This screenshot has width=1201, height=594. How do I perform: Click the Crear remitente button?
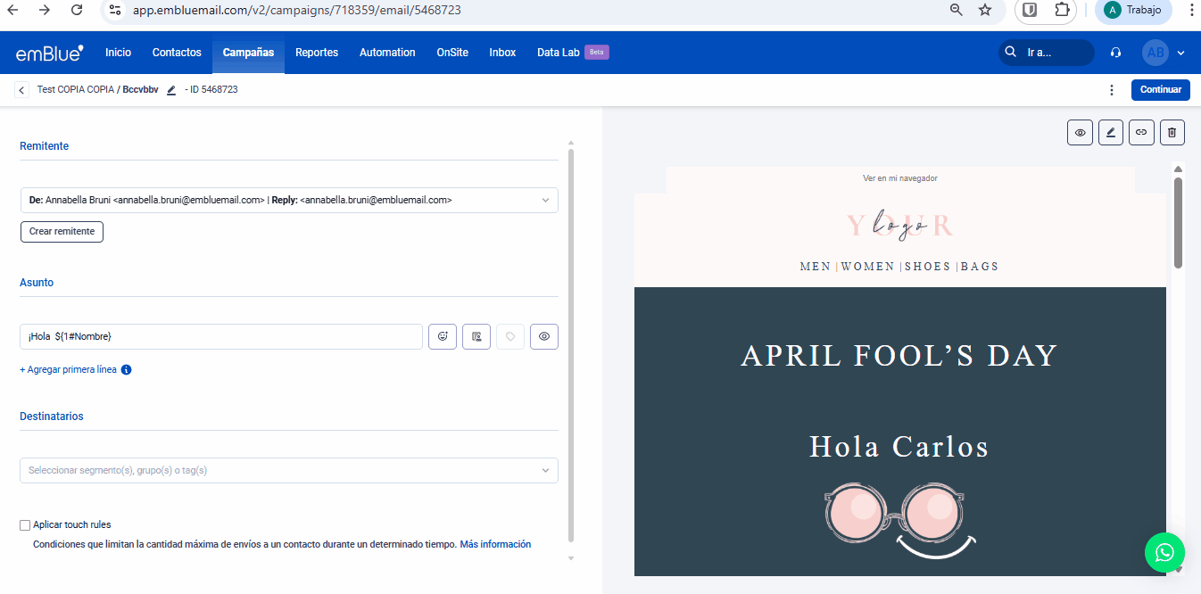tap(62, 232)
